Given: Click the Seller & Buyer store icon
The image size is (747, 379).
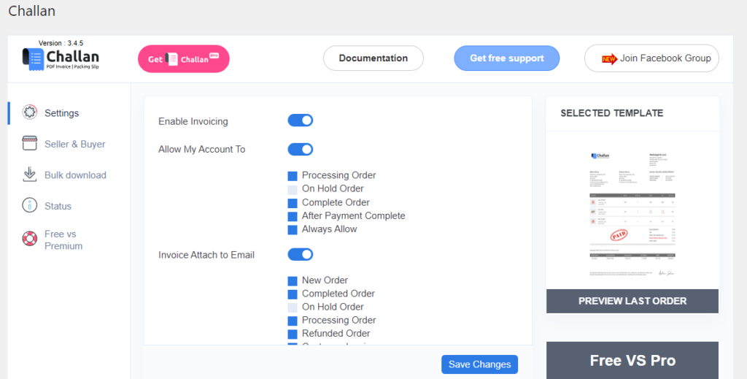Looking at the screenshot, I should [x=29, y=143].
